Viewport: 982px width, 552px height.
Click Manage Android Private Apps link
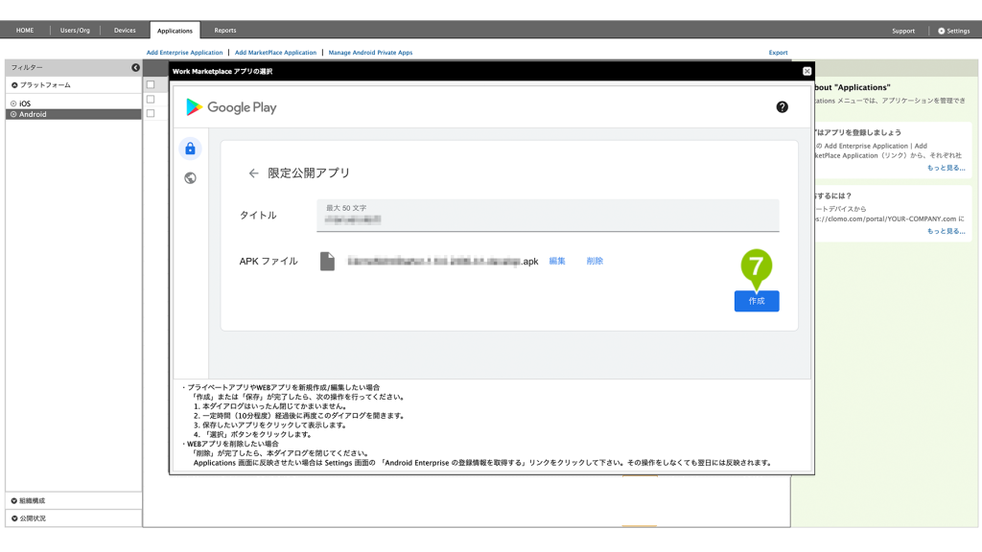pos(371,53)
